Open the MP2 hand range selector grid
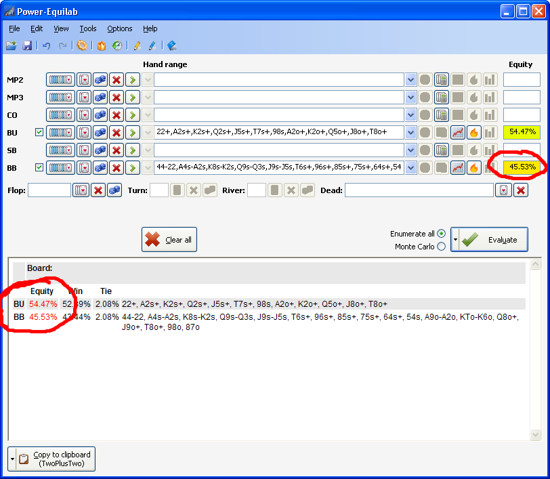Viewport: 550px width, 479px height. pos(60,80)
